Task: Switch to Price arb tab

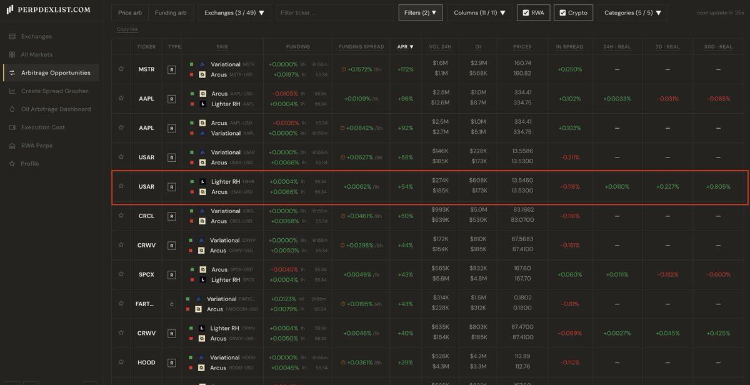Action: [x=129, y=12]
